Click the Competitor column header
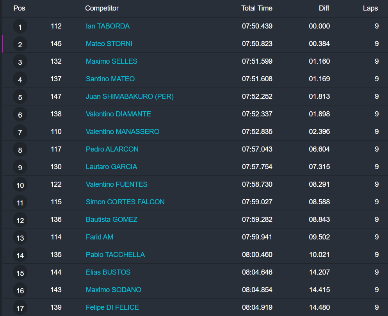The width and height of the screenshot is (388, 316). 102,8
